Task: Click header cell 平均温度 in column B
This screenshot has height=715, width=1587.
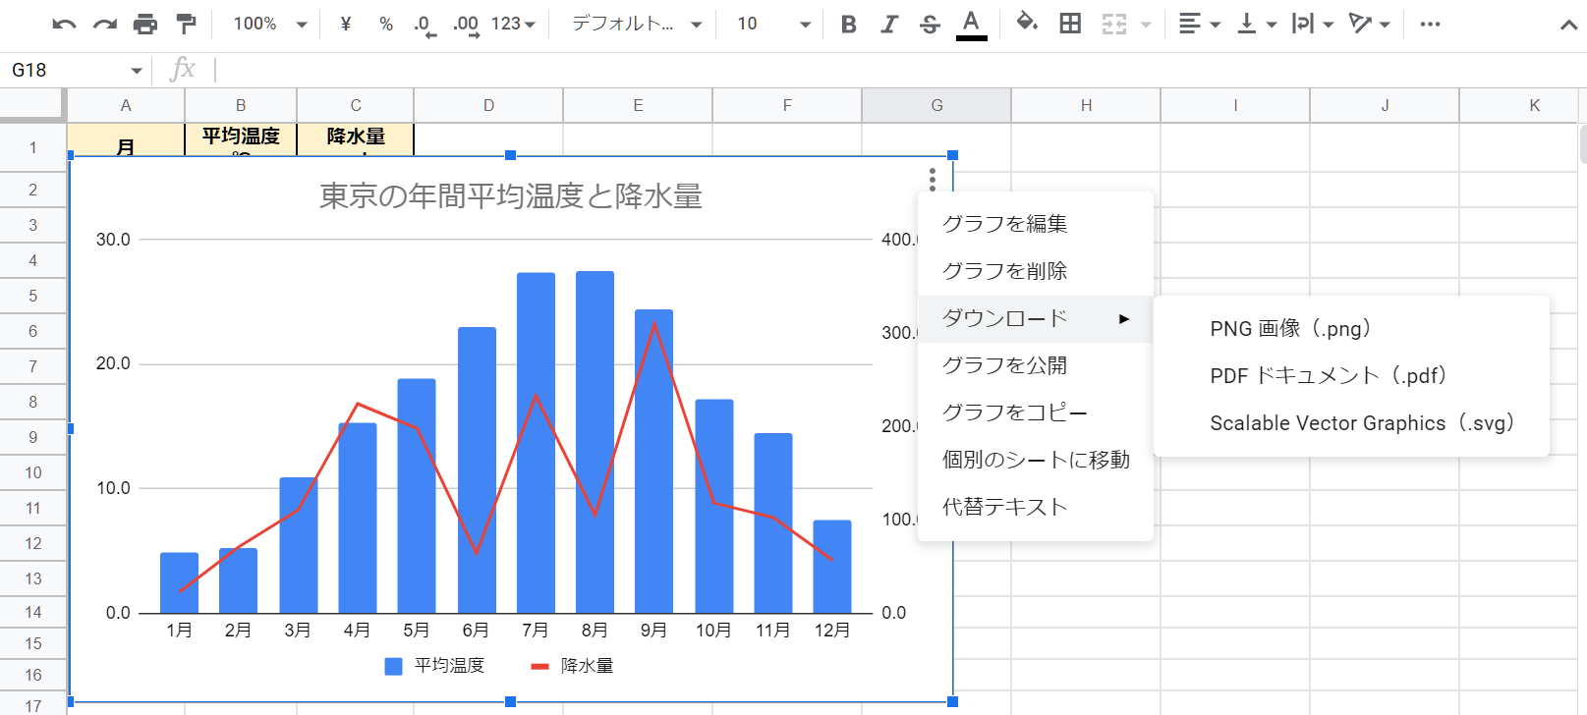Action: (x=241, y=138)
